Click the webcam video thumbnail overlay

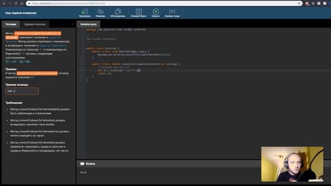292,164
